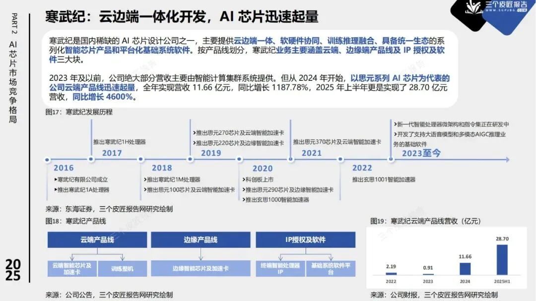
Task: Click the PART 2 sidebar label
Action: 14,24
